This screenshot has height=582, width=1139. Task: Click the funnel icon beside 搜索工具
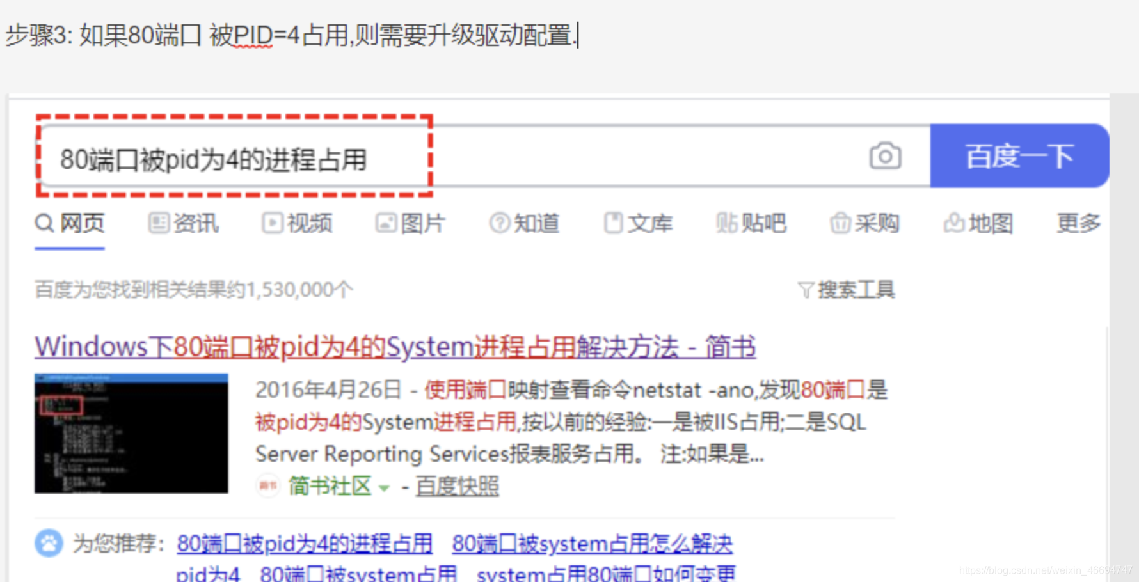(x=806, y=291)
